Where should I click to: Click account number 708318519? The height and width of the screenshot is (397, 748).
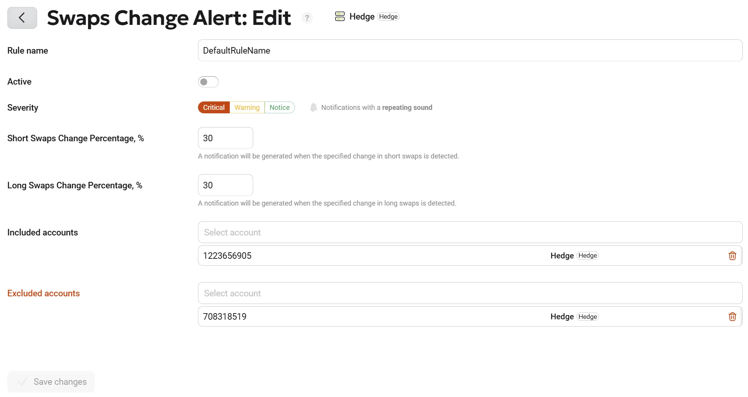pos(225,317)
